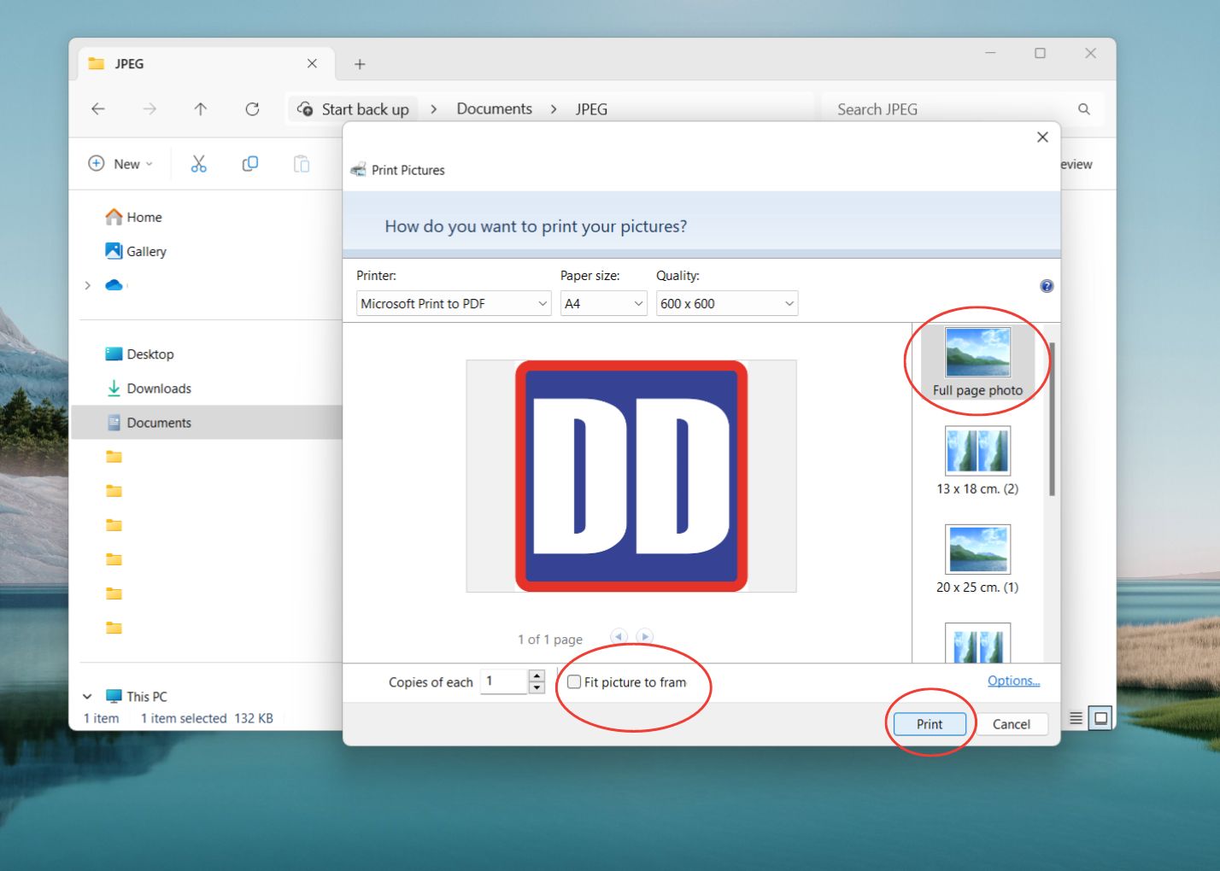
Task: Click Documents in breadcrumb path
Action: tap(495, 109)
